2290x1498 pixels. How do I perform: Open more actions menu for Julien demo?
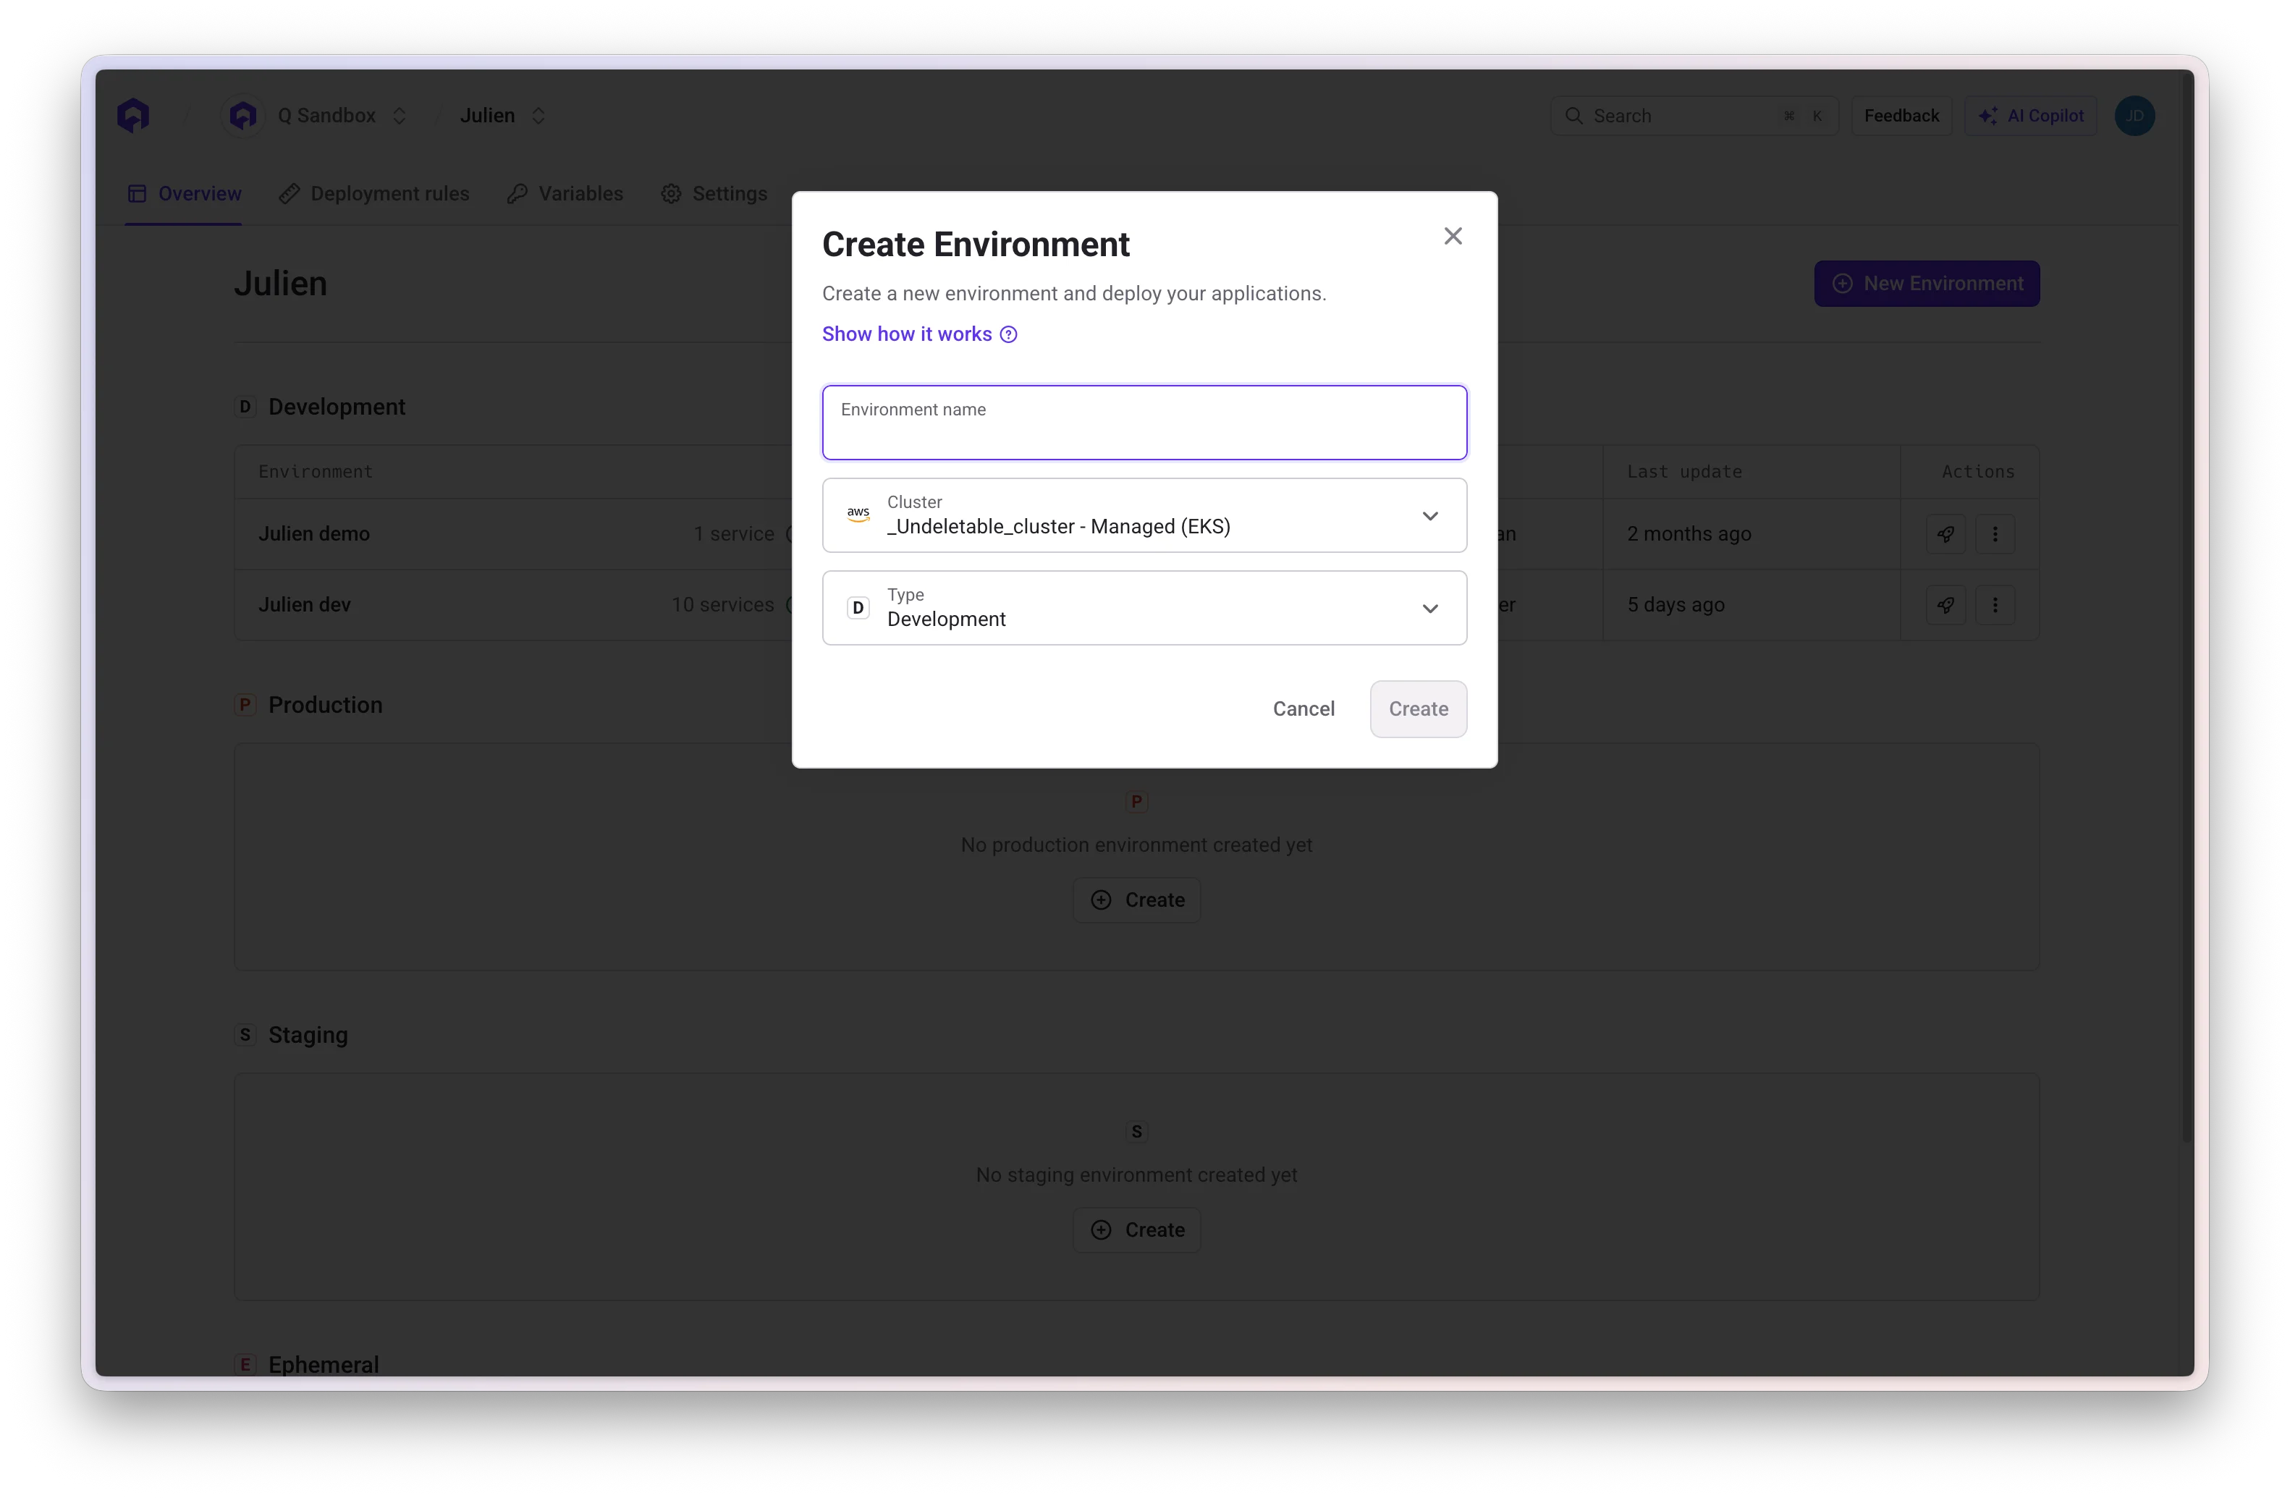[x=1995, y=534]
